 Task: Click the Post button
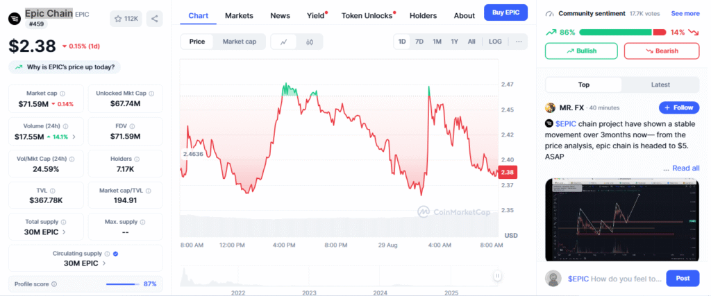point(683,279)
